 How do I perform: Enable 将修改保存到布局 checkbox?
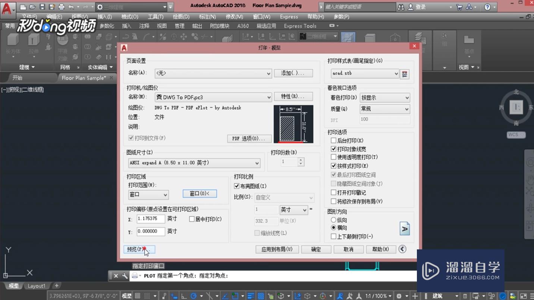334,201
